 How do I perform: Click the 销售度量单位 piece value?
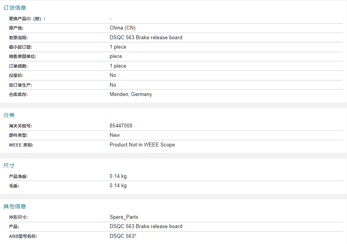116,56
